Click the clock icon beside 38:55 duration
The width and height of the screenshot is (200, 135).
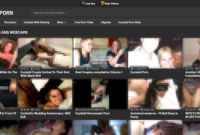pyautogui.click(x=77, y=69)
